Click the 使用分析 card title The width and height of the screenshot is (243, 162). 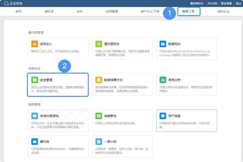pyautogui.click(x=174, y=80)
